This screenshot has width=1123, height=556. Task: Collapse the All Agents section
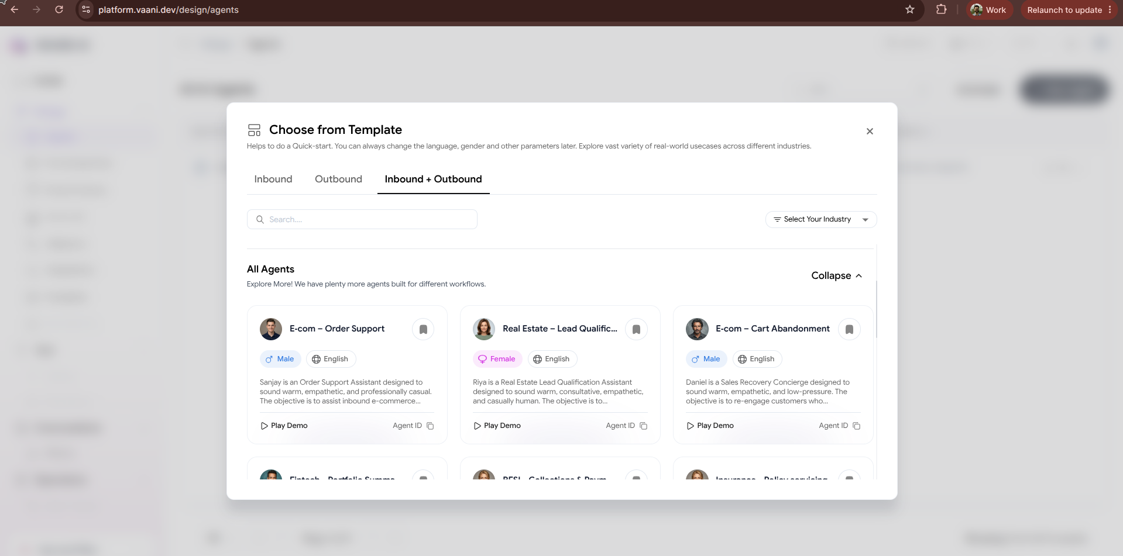point(837,275)
